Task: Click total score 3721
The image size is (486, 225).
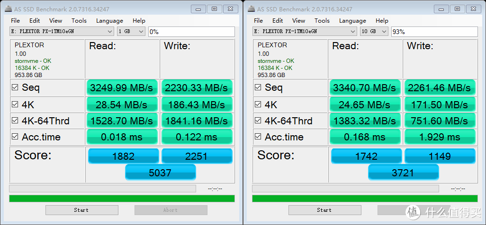Action: [404, 172]
